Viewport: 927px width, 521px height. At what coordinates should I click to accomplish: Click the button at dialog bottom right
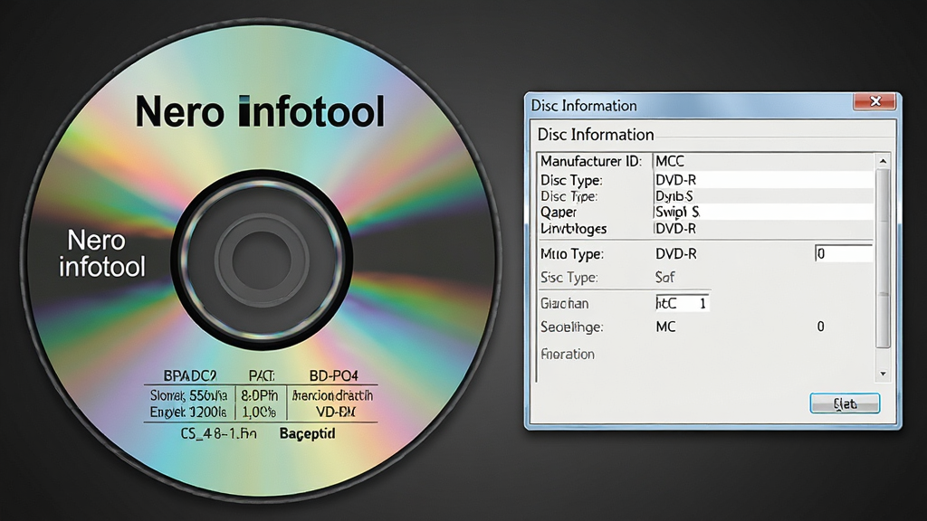(x=845, y=403)
